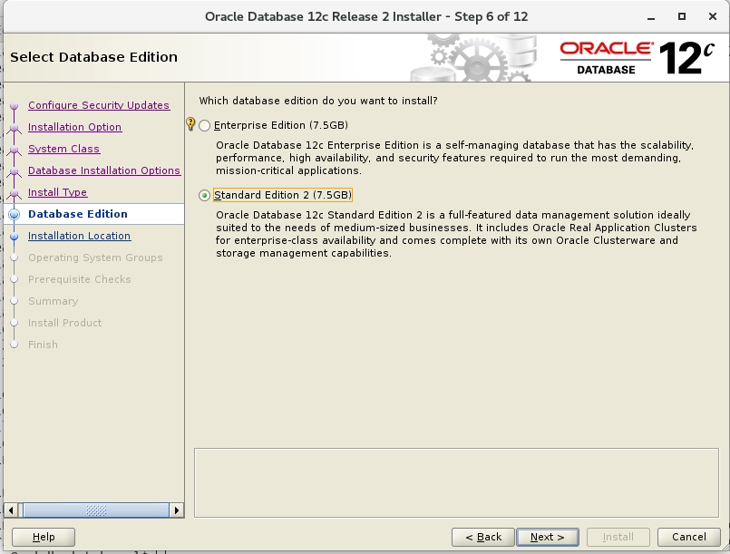Click the hint bulb icon beside Enterprise Edition

click(190, 124)
